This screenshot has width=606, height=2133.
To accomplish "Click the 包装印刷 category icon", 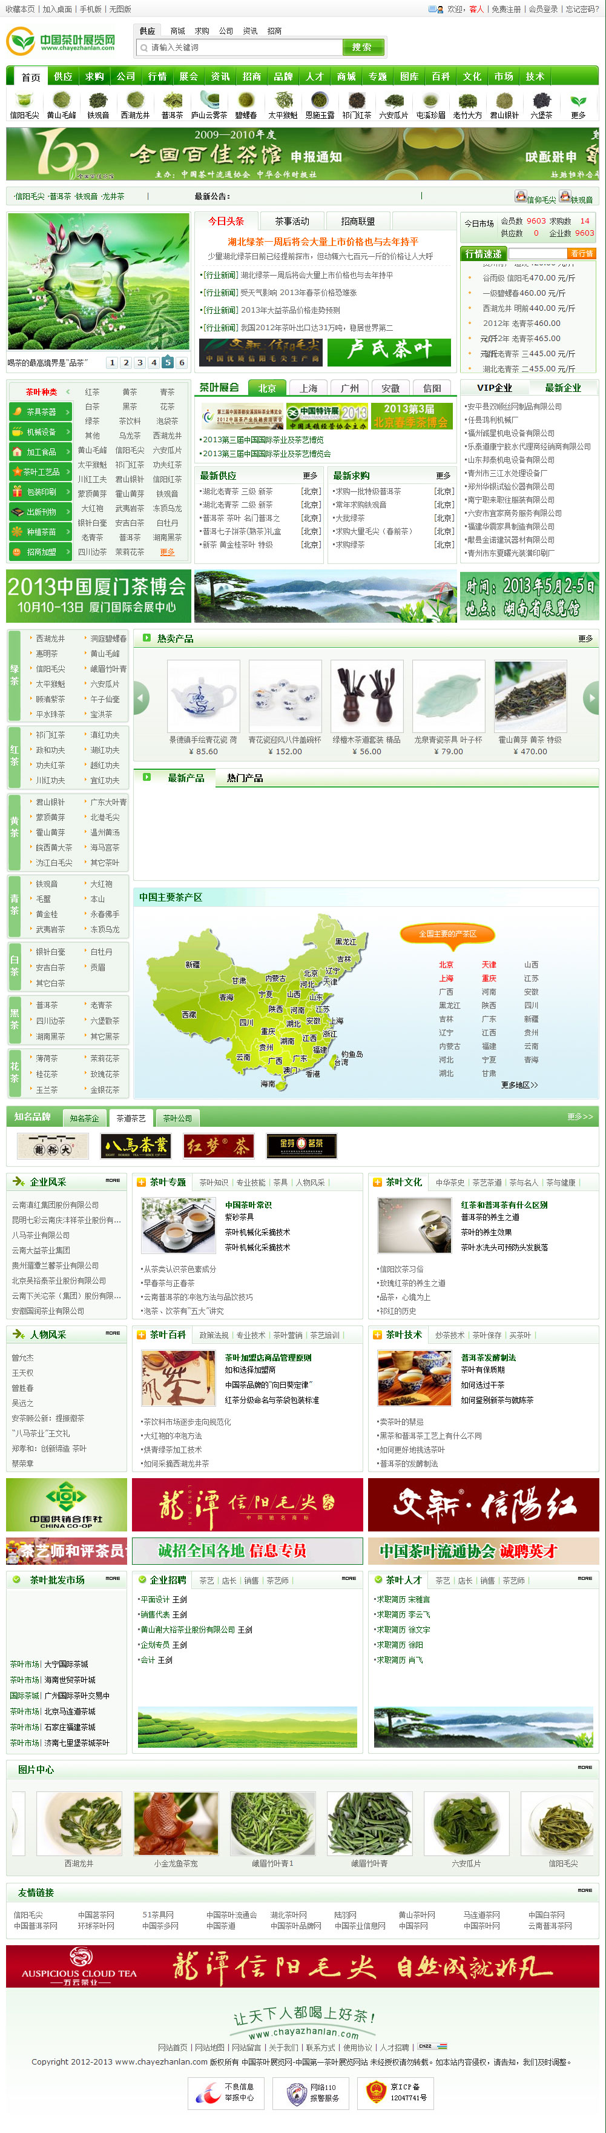I will pyautogui.click(x=18, y=492).
